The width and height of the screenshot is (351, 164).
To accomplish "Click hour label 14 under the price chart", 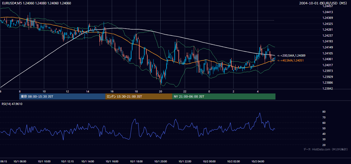I will (88, 91).
